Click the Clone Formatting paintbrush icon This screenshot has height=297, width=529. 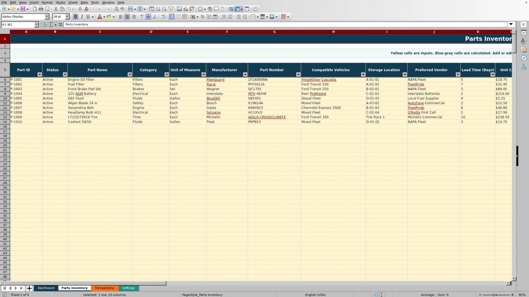click(80, 9)
